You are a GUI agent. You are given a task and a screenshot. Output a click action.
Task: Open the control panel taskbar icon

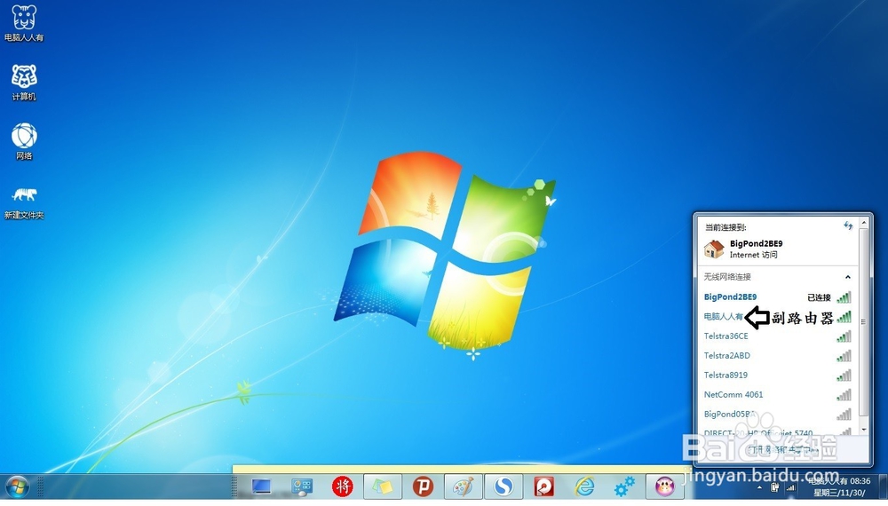[x=302, y=486]
